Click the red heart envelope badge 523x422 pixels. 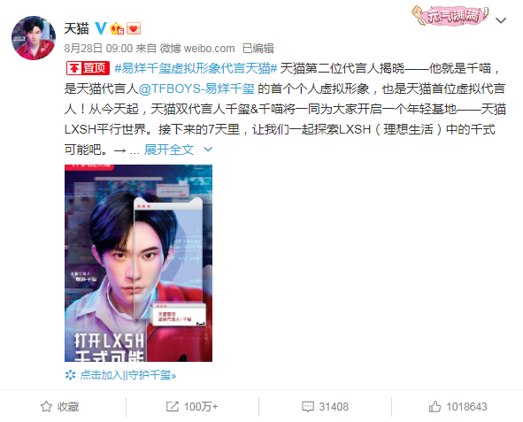click(x=134, y=28)
